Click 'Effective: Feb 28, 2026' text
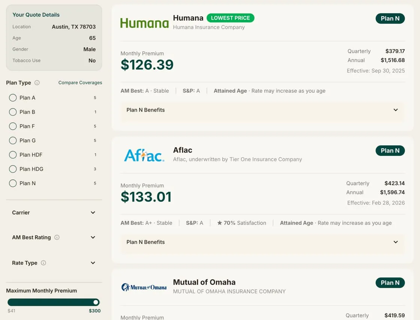 (376, 203)
